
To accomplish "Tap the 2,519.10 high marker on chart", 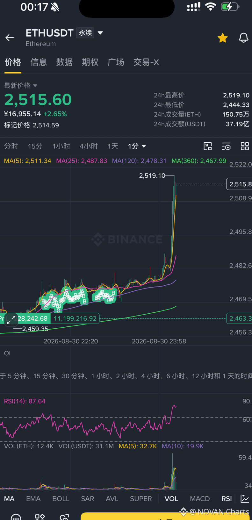I will click(x=152, y=175).
